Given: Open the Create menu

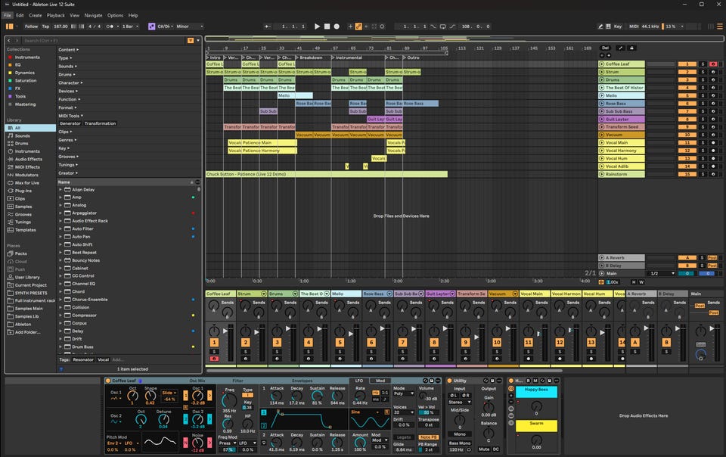Looking at the screenshot, I should [x=35, y=15].
